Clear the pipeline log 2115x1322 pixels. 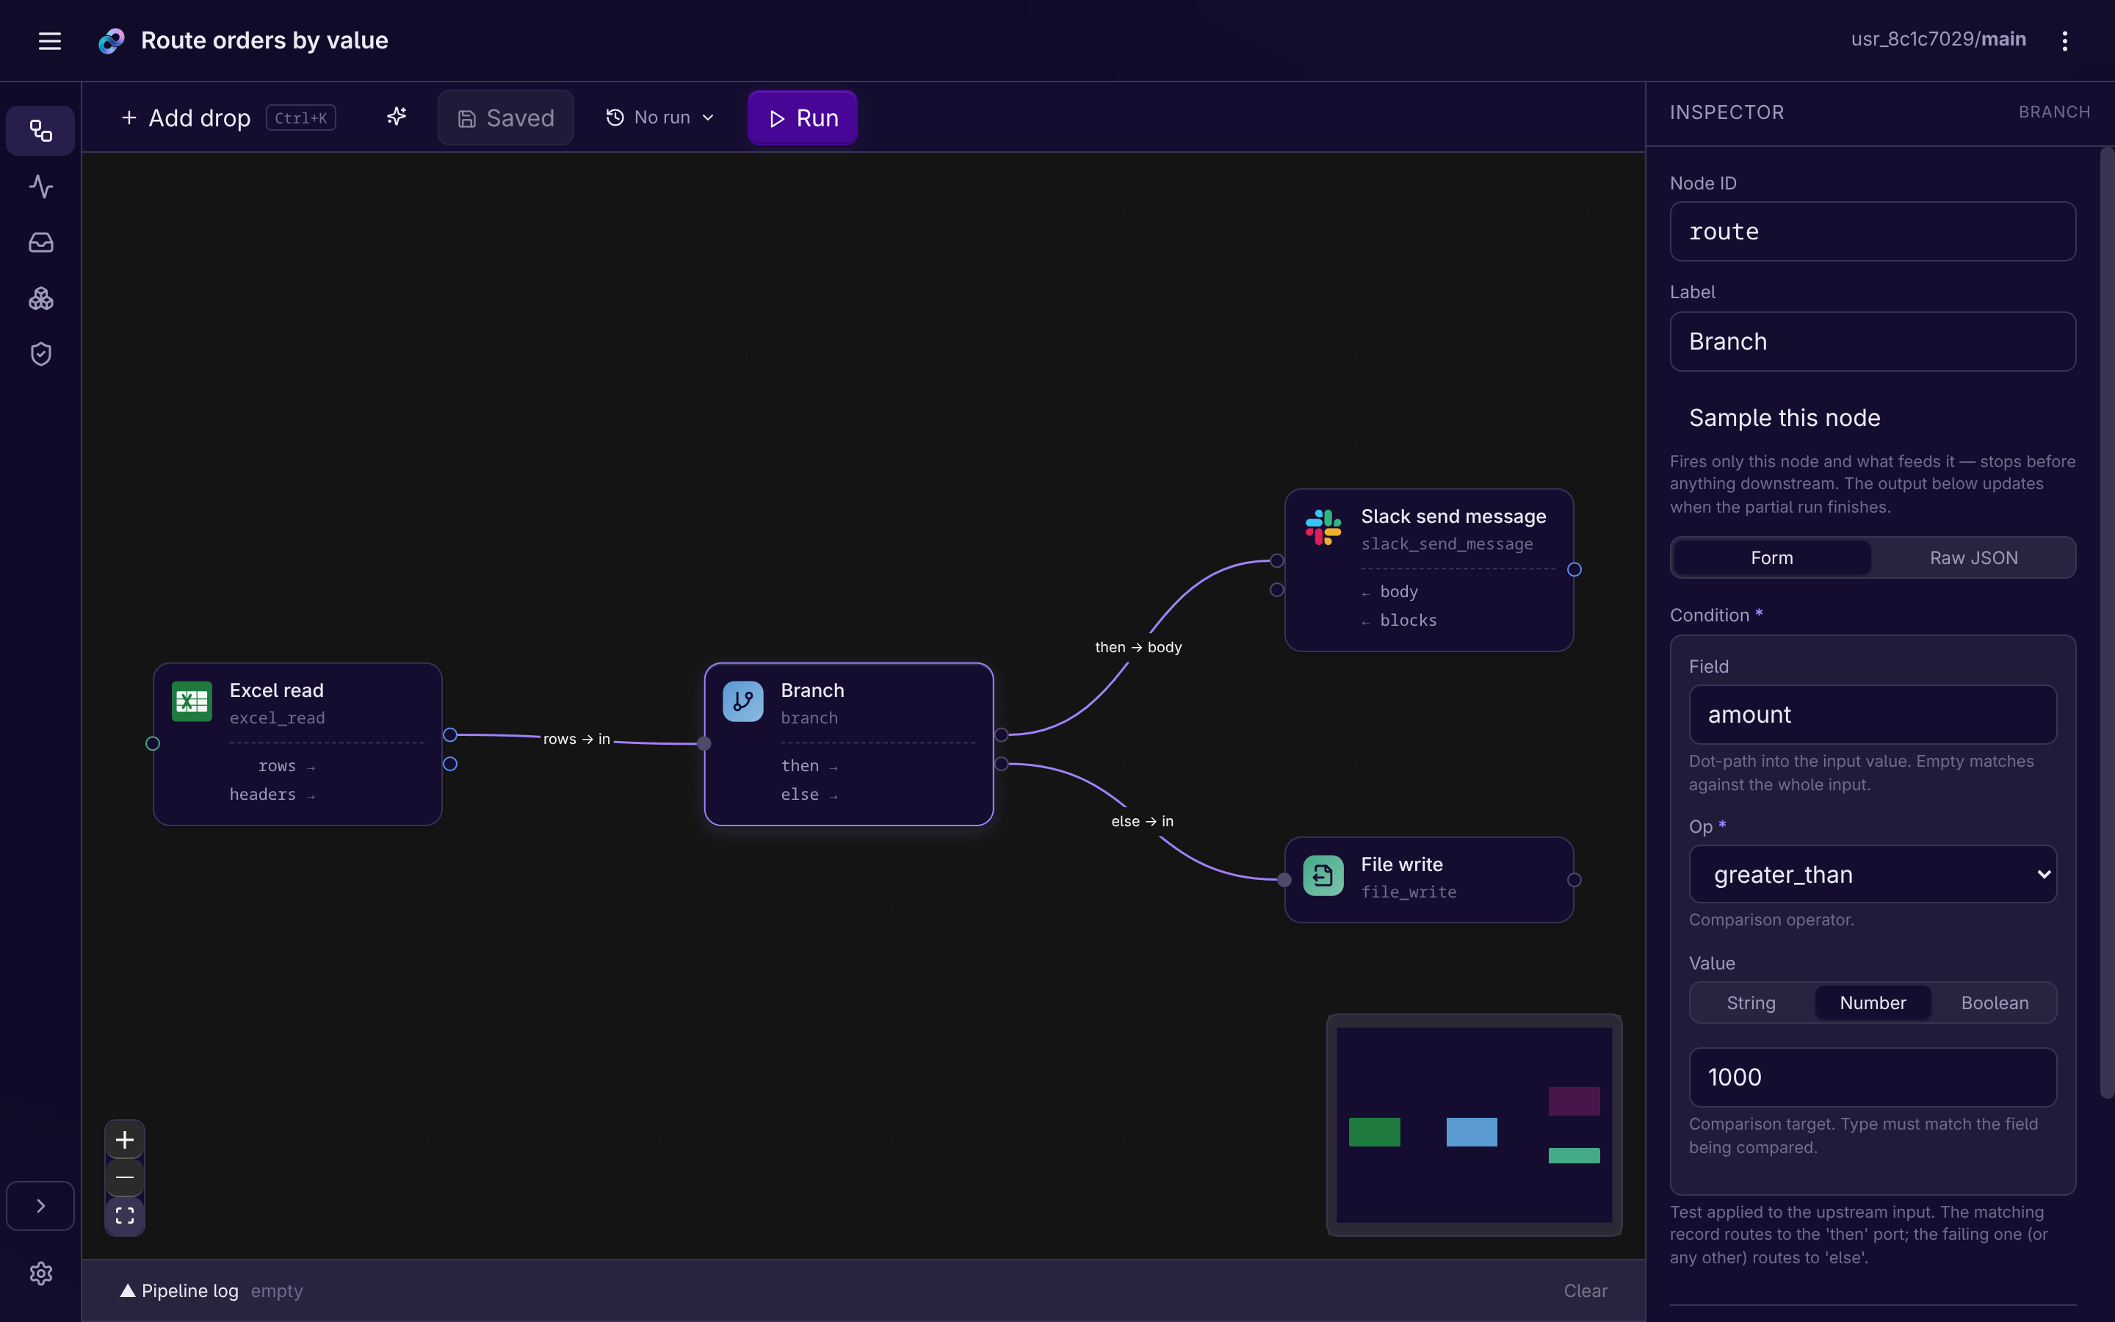[1586, 1290]
